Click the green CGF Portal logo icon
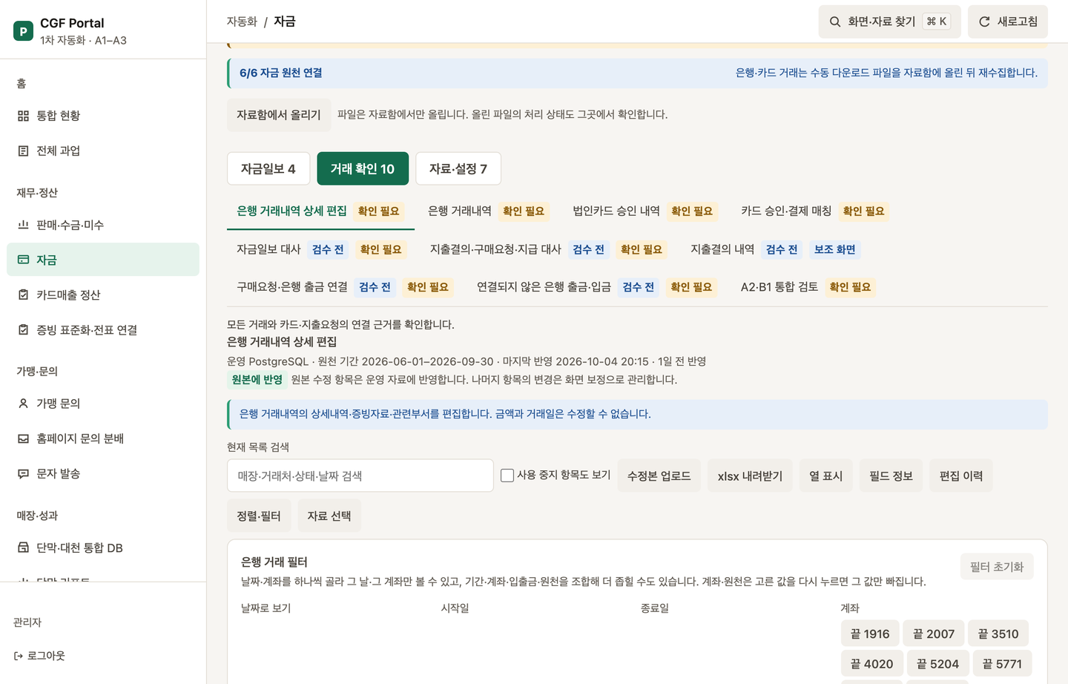The width and height of the screenshot is (1068, 684). click(x=23, y=31)
